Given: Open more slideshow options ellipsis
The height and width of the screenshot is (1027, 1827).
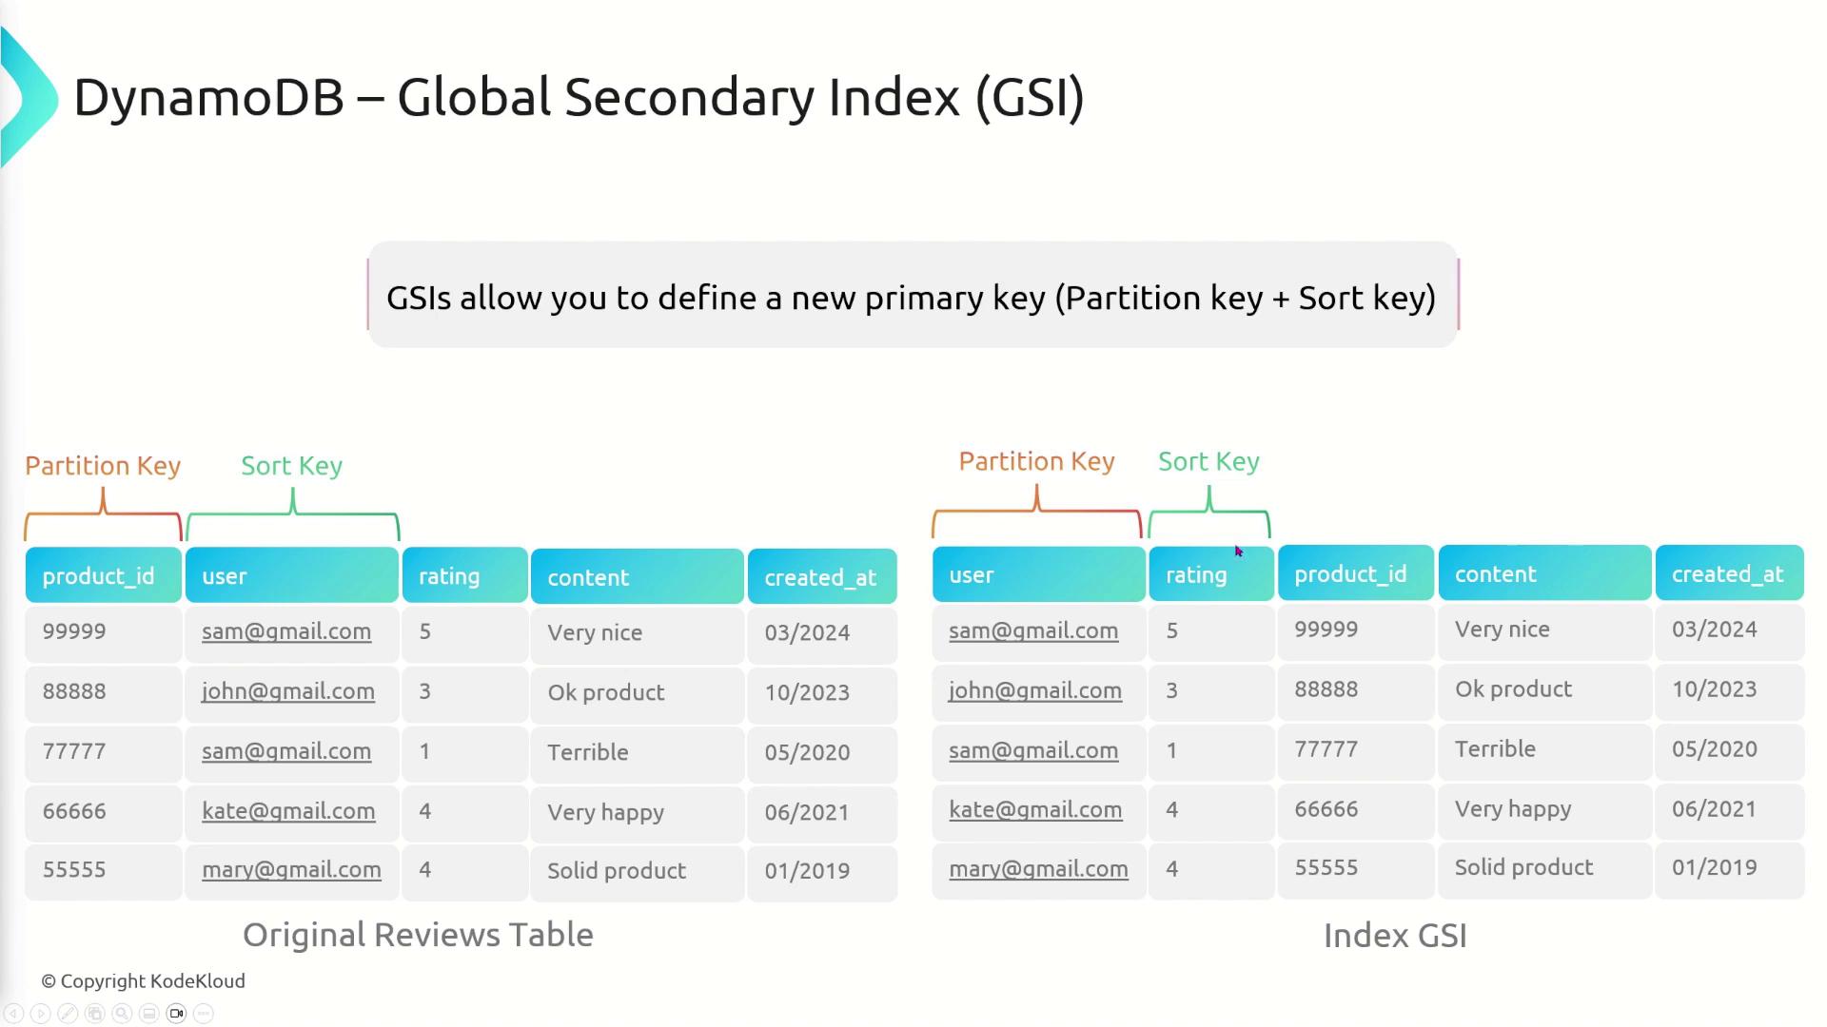Looking at the screenshot, I should pyautogui.click(x=204, y=1014).
